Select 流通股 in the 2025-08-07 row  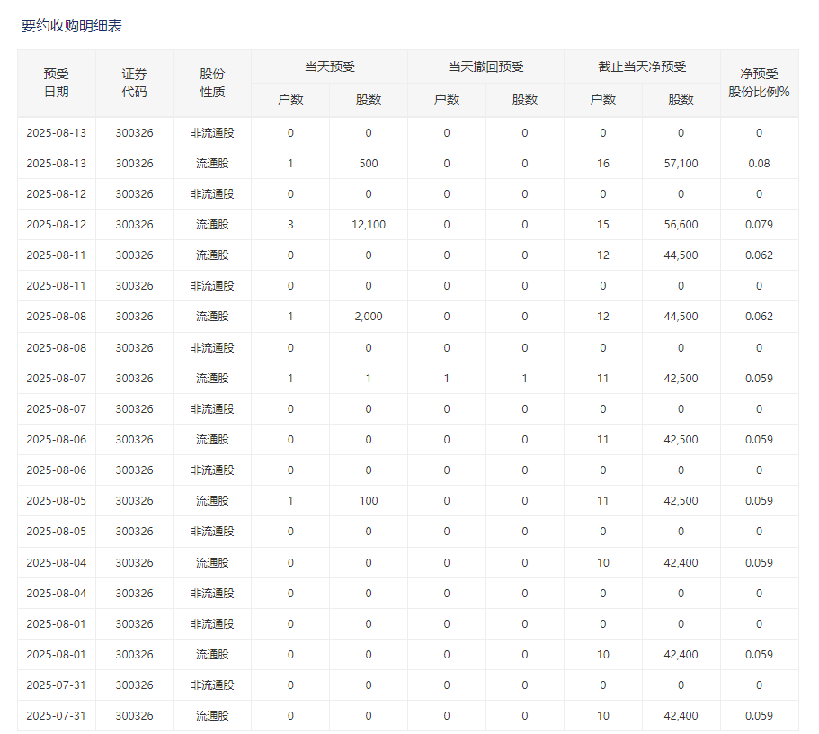click(212, 379)
